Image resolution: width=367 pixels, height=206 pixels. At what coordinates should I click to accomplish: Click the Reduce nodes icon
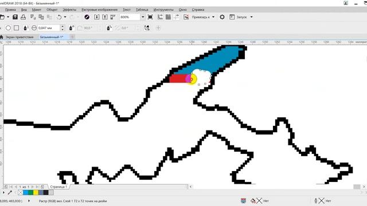pyautogui.click(x=147, y=28)
